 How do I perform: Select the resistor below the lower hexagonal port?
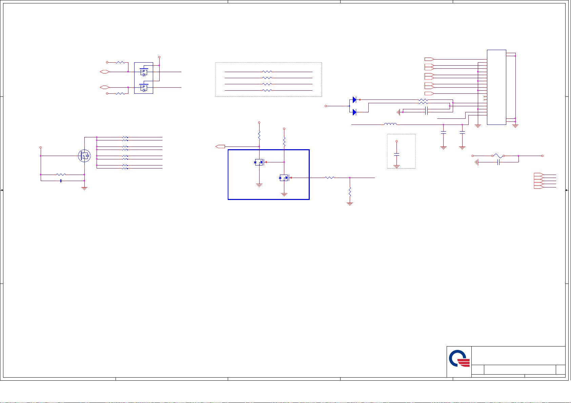point(120,93)
